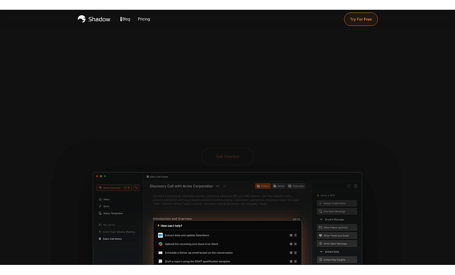Click the three-dots menu beside the call title
This screenshot has height=275, width=455.
click(x=218, y=186)
